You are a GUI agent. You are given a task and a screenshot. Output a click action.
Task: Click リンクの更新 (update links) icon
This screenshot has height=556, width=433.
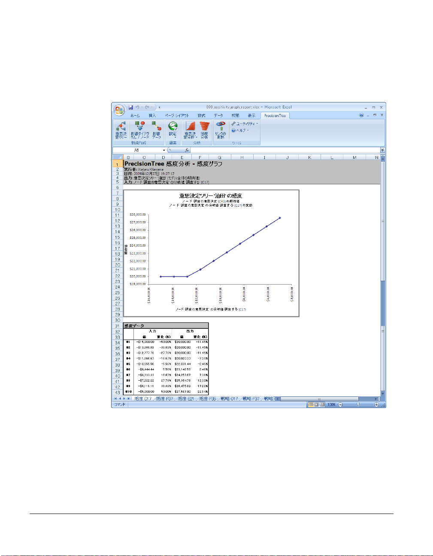coord(221,130)
